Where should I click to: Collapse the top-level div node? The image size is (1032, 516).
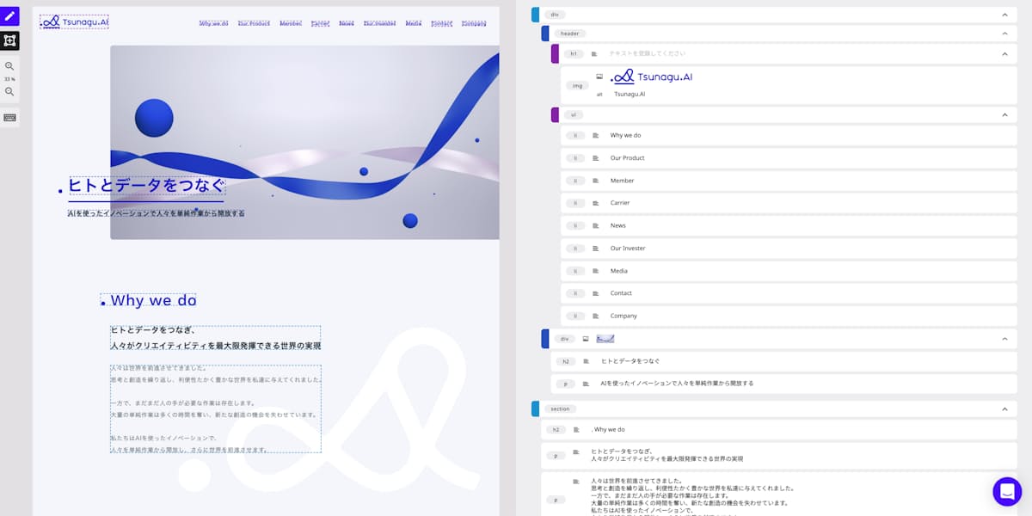coord(1004,15)
